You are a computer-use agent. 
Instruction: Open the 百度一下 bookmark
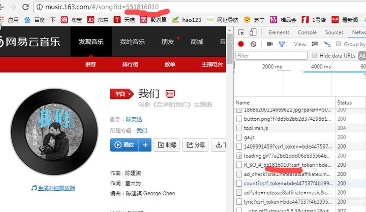pos(40,20)
